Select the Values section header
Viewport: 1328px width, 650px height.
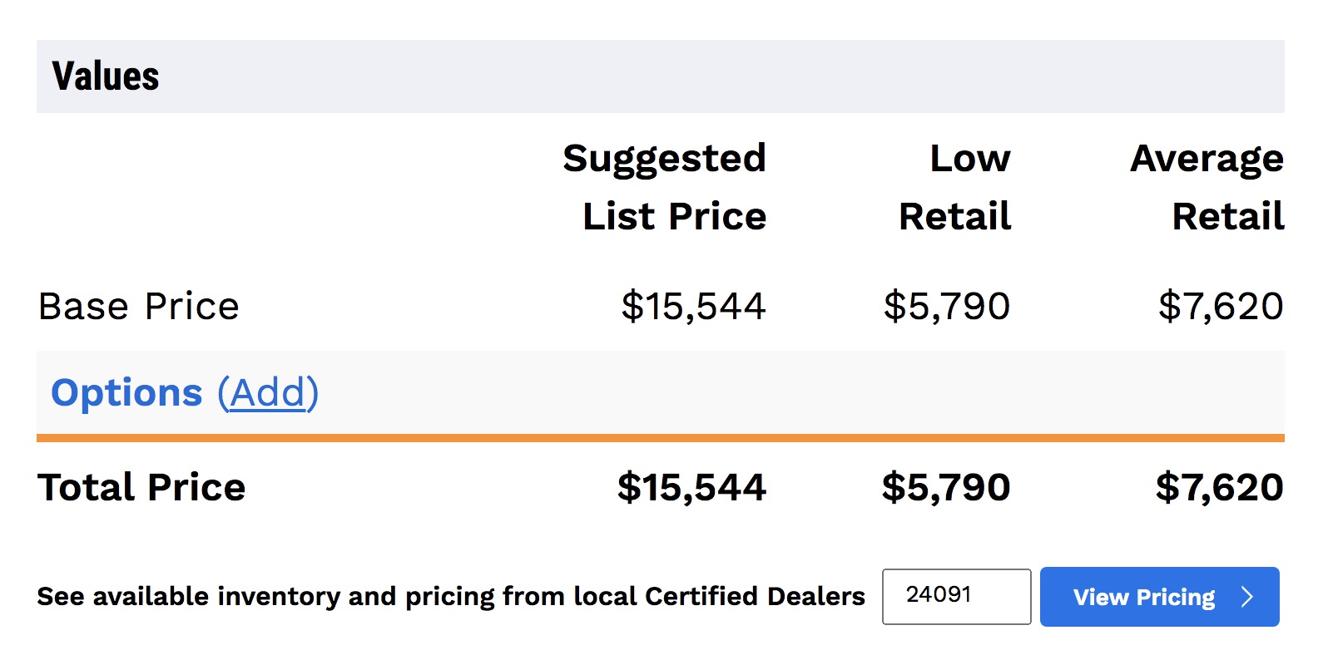[x=106, y=76]
